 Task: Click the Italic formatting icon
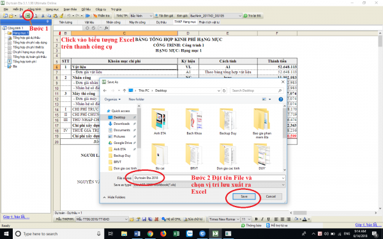point(262,219)
